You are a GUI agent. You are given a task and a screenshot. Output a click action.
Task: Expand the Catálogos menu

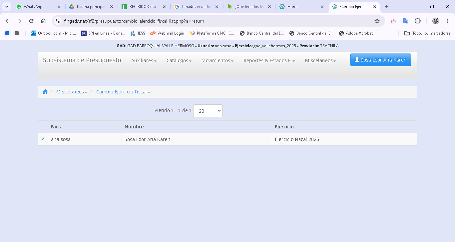(179, 60)
